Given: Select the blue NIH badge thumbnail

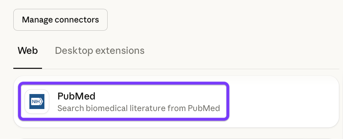Looking at the screenshot, I should [x=37, y=102].
